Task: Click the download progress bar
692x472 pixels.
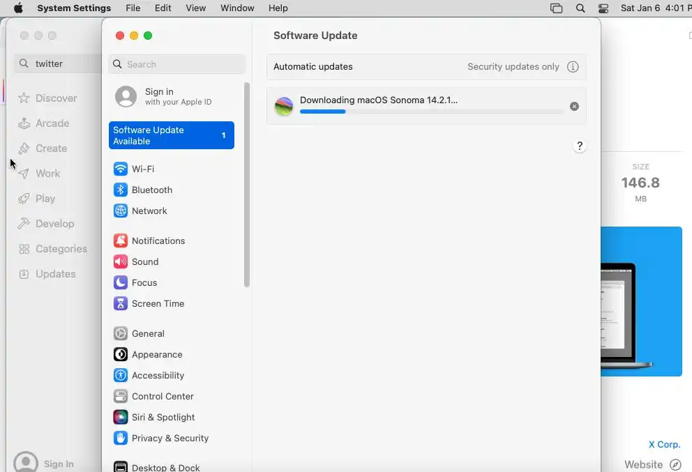Action: click(x=431, y=112)
